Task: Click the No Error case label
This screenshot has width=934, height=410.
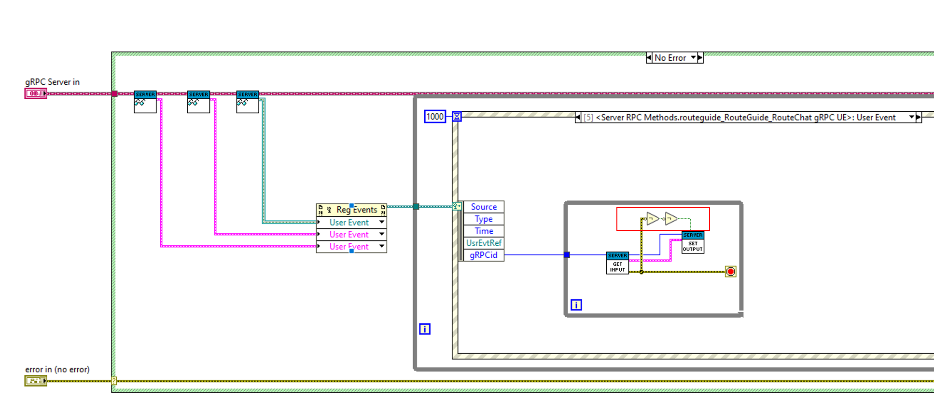Action: 670,58
